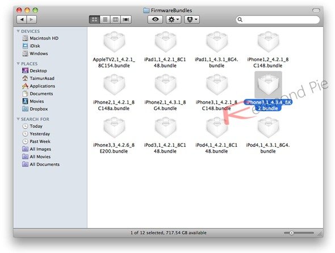This screenshot has width=335, height=253.
Task: Click the FirmwareBundles folder title icon
Action: click(x=146, y=10)
